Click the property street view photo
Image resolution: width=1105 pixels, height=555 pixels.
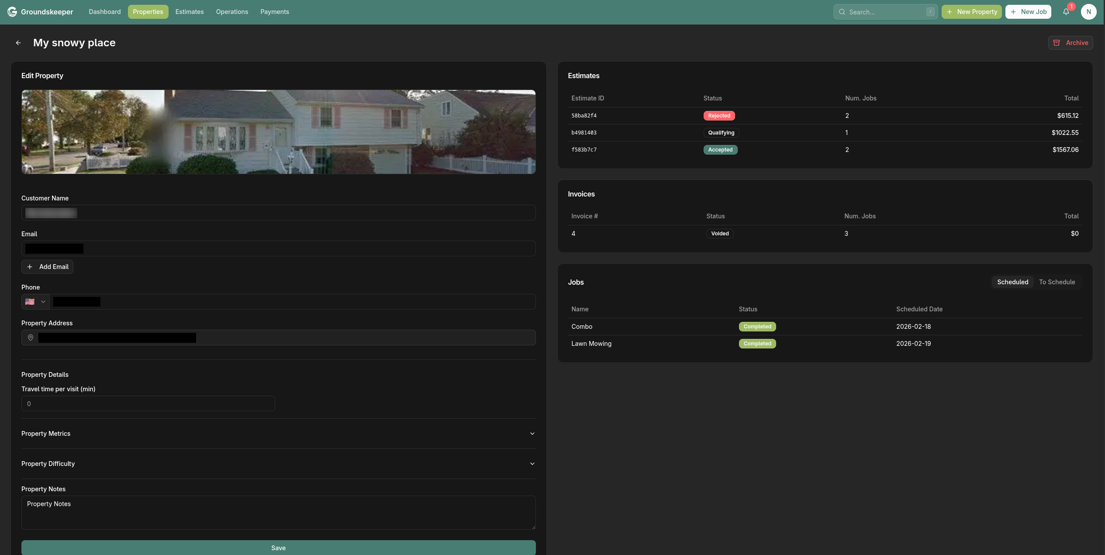click(x=278, y=132)
